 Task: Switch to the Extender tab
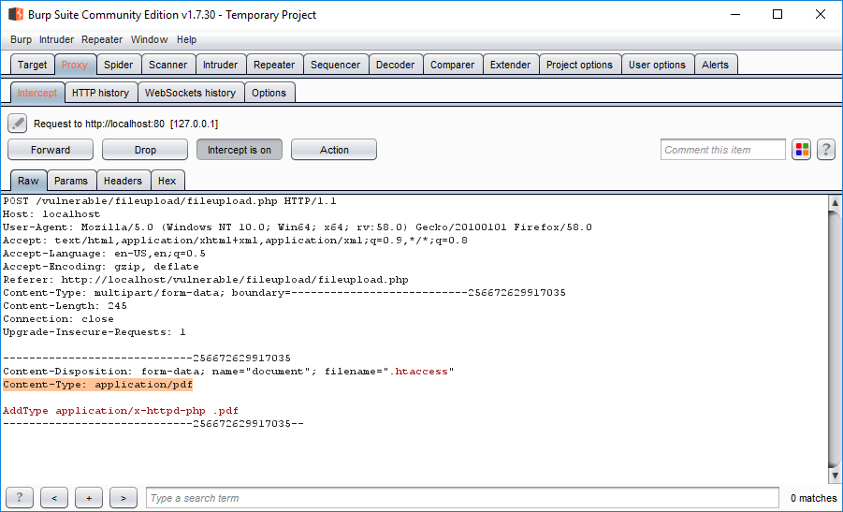pyautogui.click(x=510, y=65)
